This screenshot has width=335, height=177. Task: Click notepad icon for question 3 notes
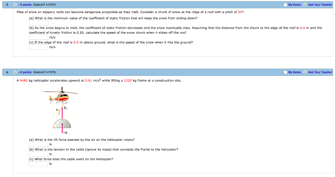pos(285,5)
